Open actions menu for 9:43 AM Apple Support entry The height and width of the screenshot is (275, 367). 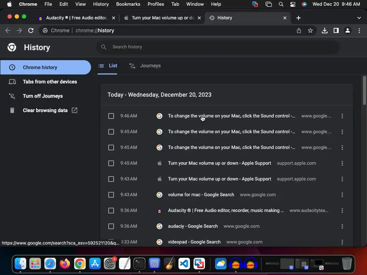(342, 179)
